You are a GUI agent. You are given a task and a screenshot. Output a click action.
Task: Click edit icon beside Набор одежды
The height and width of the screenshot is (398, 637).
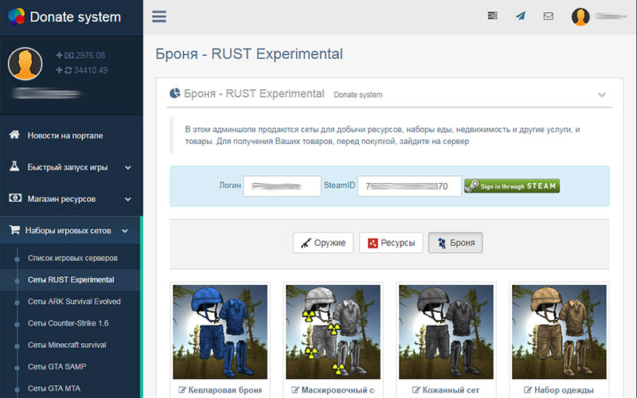point(528,390)
